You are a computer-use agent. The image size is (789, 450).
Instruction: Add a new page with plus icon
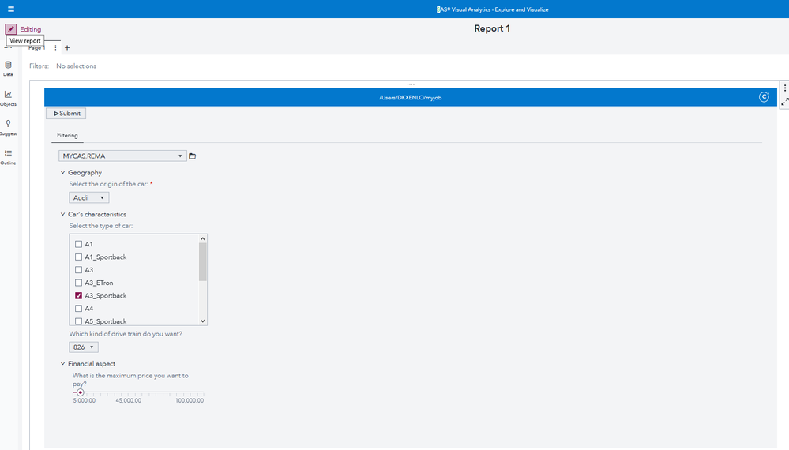pyautogui.click(x=67, y=48)
